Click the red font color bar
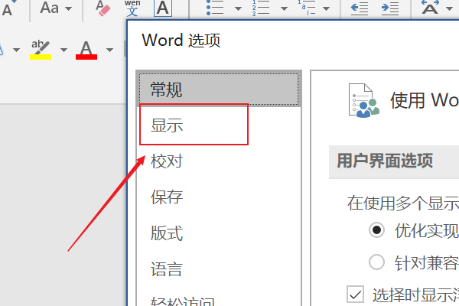Viewport: 459px width, 306px height. click(x=86, y=57)
